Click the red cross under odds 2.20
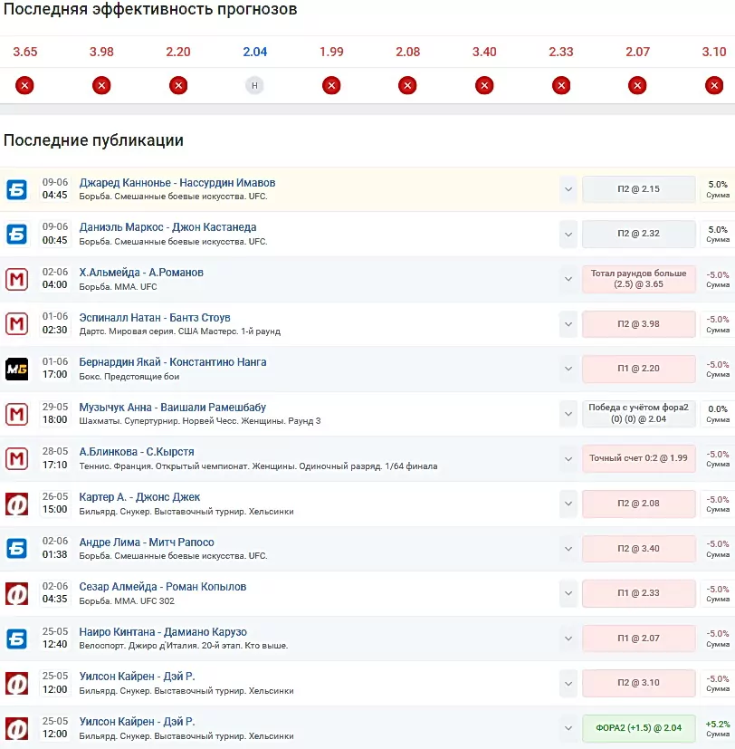The width and height of the screenshot is (735, 749). (178, 85)
